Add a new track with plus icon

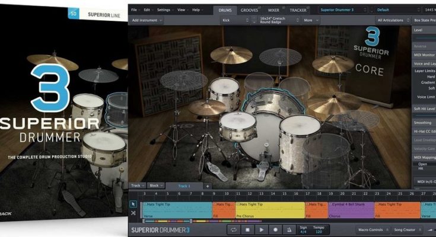tap(208, 186)
